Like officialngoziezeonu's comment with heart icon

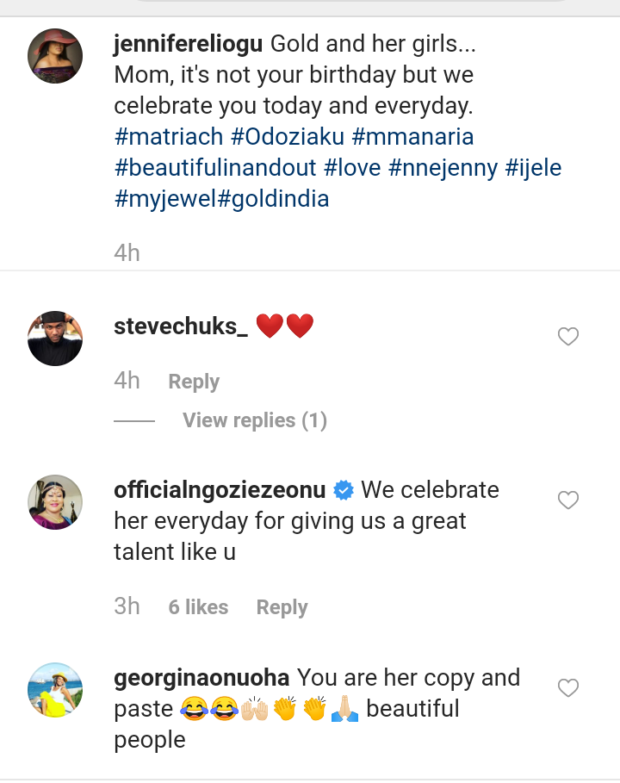pyautogui.click(x=568, y=500)
